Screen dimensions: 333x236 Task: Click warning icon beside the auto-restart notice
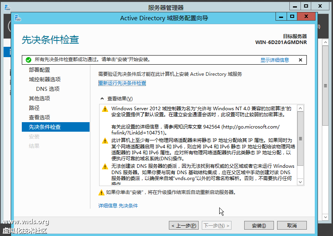(101, 192)
